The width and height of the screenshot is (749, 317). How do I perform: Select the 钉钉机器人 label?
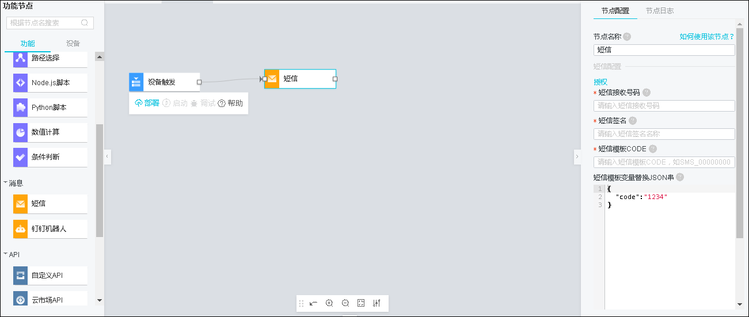pyautogui.click(x=49, y=229)
